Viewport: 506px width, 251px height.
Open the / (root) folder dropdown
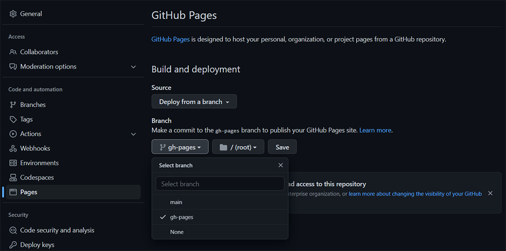pyautogui.click(x=238, y=147)
